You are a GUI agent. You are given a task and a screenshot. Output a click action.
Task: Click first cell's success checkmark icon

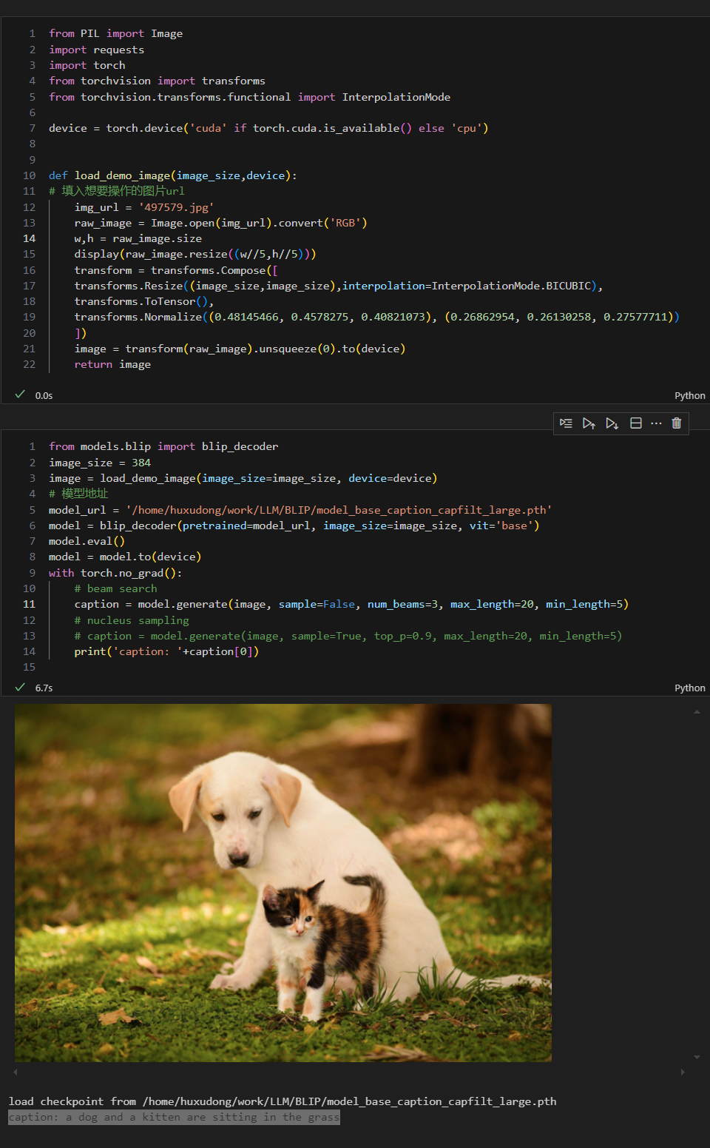pyautogui.click(x=20, y=395)
